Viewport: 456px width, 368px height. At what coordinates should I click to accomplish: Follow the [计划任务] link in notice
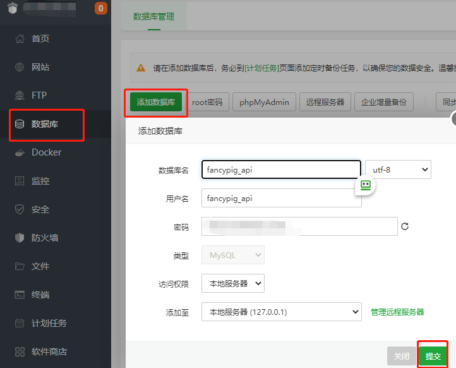tap(261, 68)
